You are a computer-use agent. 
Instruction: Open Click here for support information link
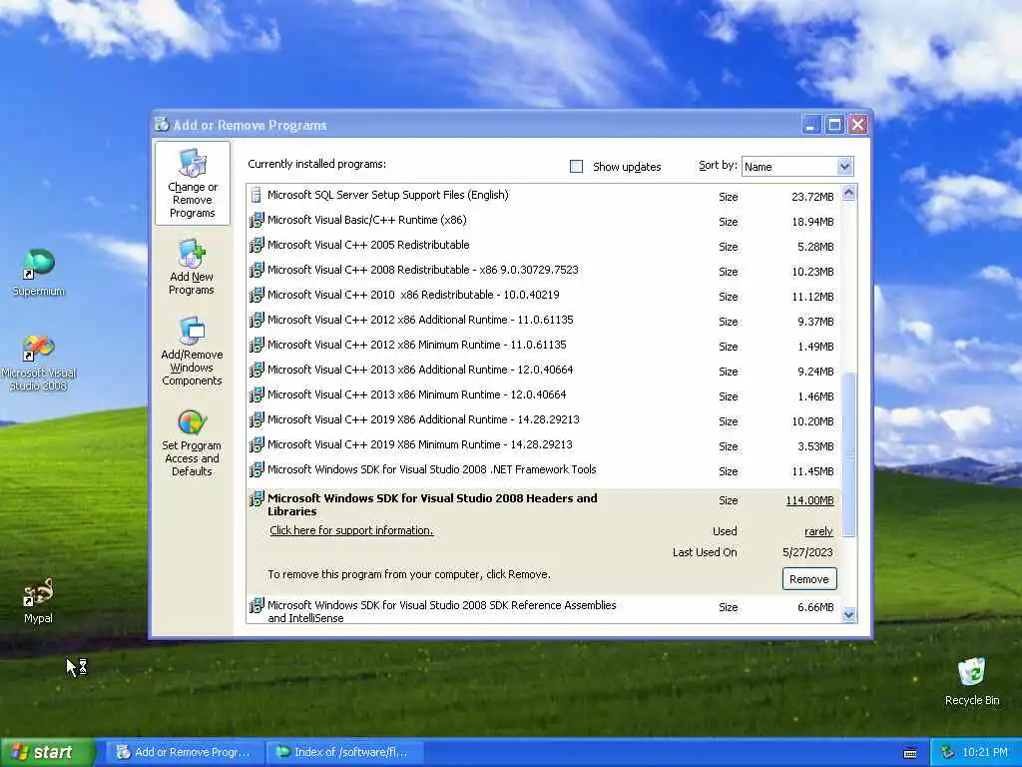(x=351, y=530)
